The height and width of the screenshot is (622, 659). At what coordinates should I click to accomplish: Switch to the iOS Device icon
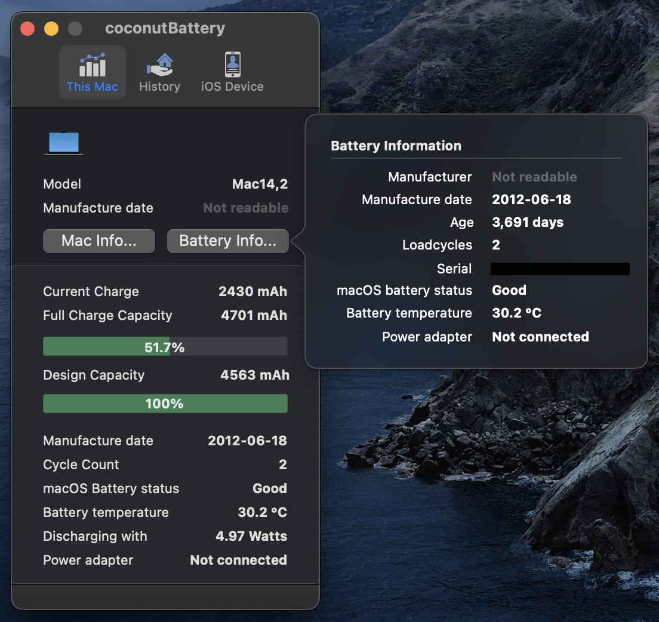click(232, 72)
